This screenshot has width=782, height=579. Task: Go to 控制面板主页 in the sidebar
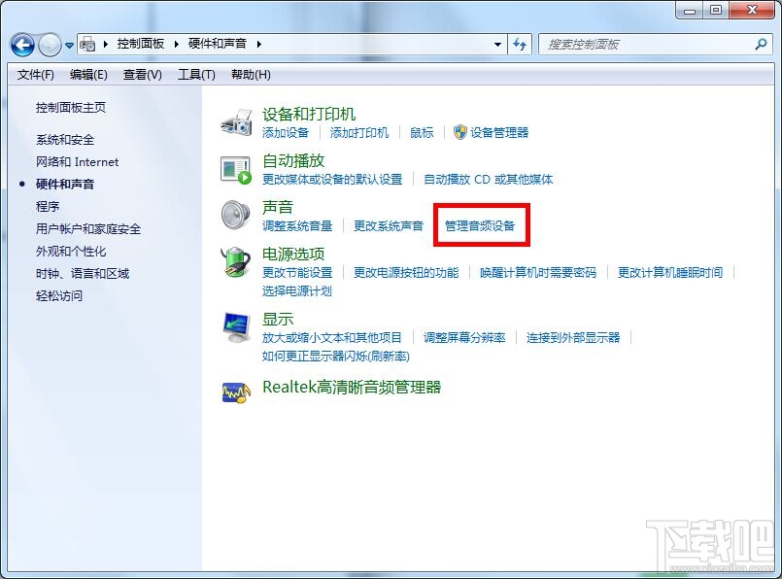pos(70,108)
